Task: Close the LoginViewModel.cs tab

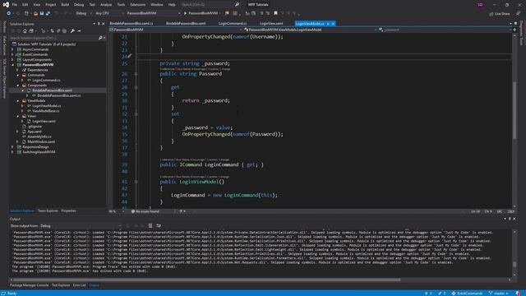Action: pyautogui.click(x=333, y=24)
